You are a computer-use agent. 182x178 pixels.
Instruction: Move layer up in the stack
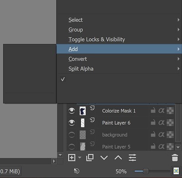(x=118, y=157)
